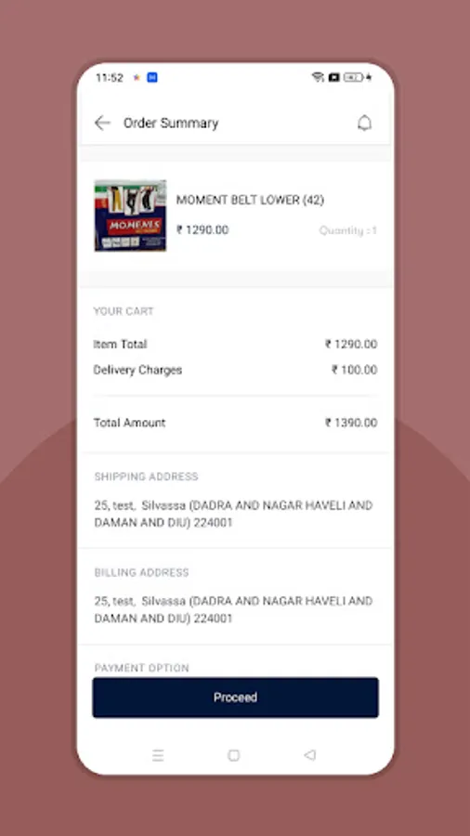The height and width of the screenshot is (836, 470).
Task: Tap the Delivery Charges row
Action: pos(235,370)
